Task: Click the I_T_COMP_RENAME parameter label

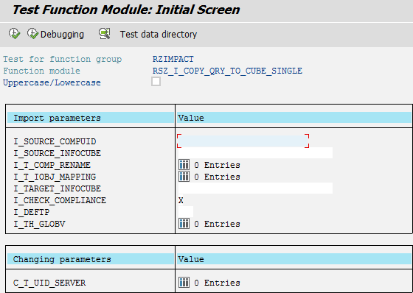Action: point(52,165)
